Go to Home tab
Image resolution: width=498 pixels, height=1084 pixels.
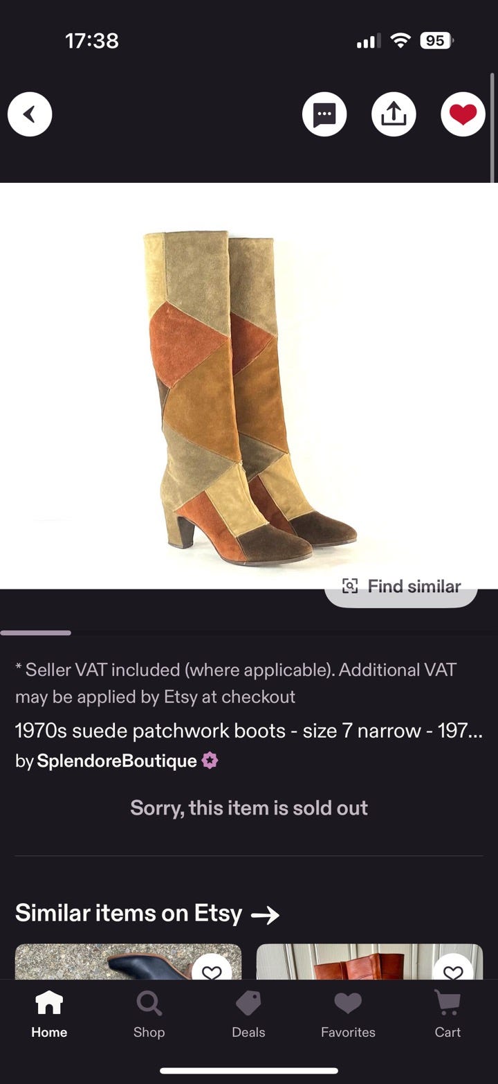[x=49, y=1014]
